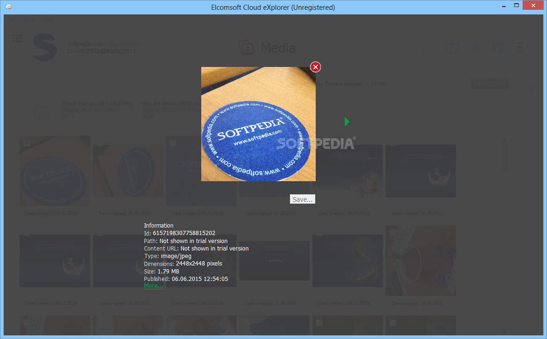
Task: Open the blue calendar filter icon
Action: coord(452,47)
